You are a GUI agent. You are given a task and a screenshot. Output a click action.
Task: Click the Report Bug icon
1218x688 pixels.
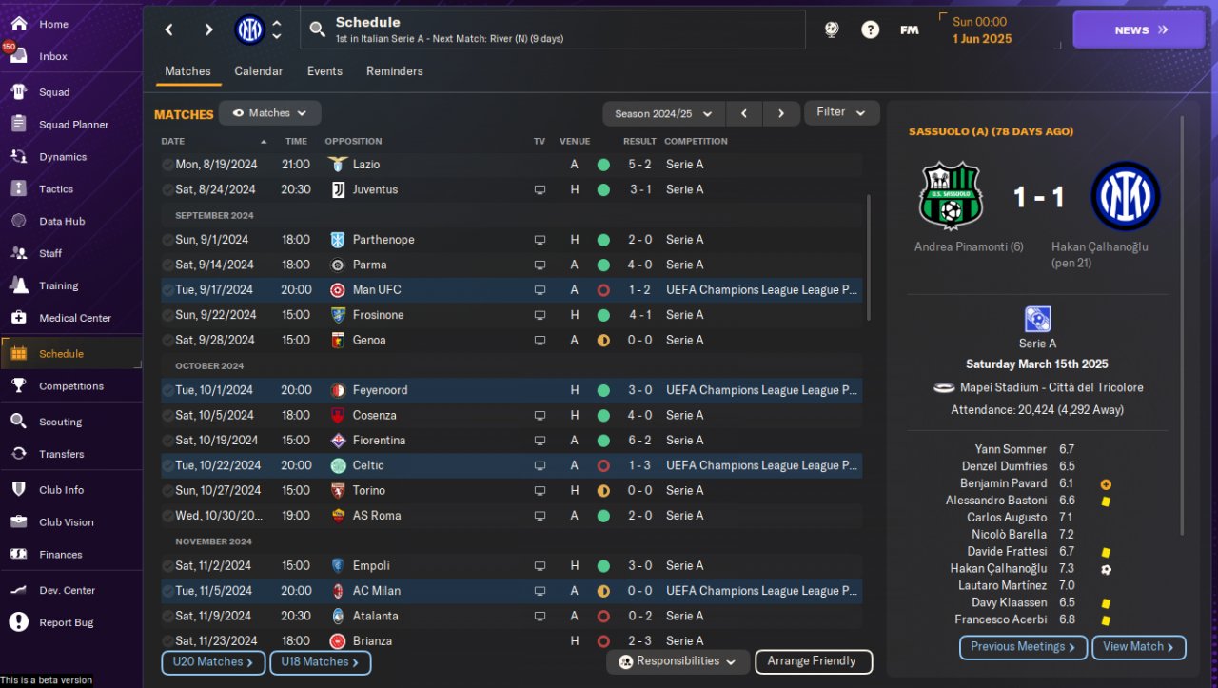pos(18,622)
